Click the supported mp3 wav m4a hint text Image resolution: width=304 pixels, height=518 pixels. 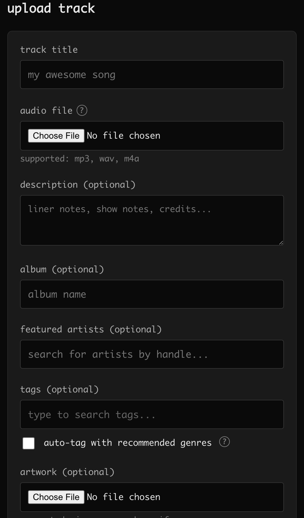pos(80,158)
